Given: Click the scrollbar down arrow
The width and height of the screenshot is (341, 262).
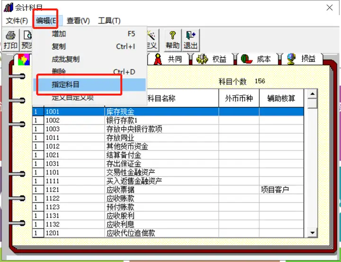Looking at the screenshot, I should click(313, 233).
